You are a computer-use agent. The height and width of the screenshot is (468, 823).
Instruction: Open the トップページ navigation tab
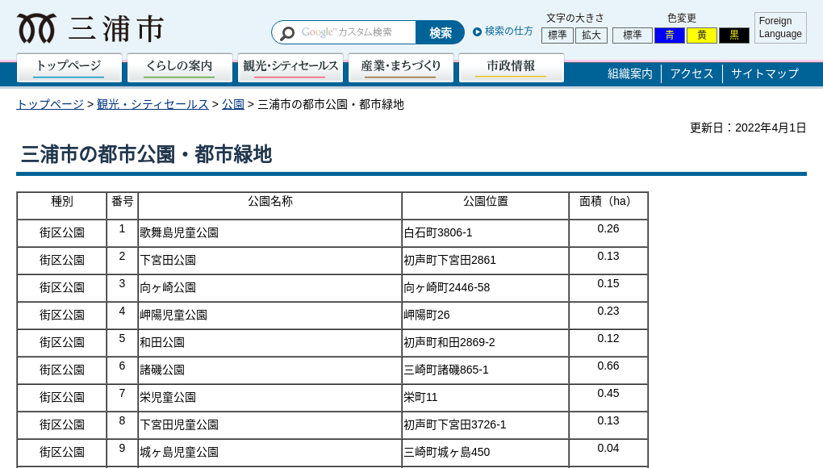[x=69, y=67]
